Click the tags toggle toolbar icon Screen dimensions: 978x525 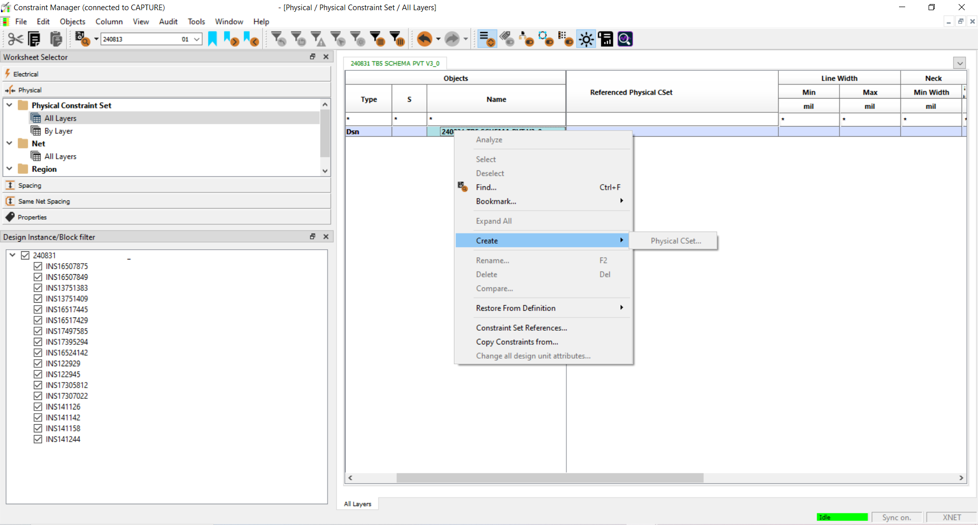[x=507, y=39]
